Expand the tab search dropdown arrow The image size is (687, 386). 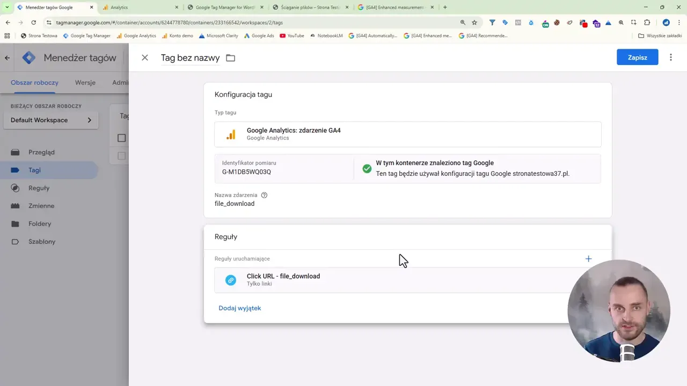7,8
